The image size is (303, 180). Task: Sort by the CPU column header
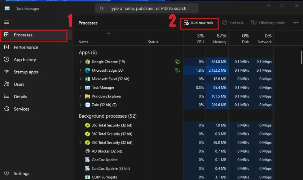coord(194,39)
